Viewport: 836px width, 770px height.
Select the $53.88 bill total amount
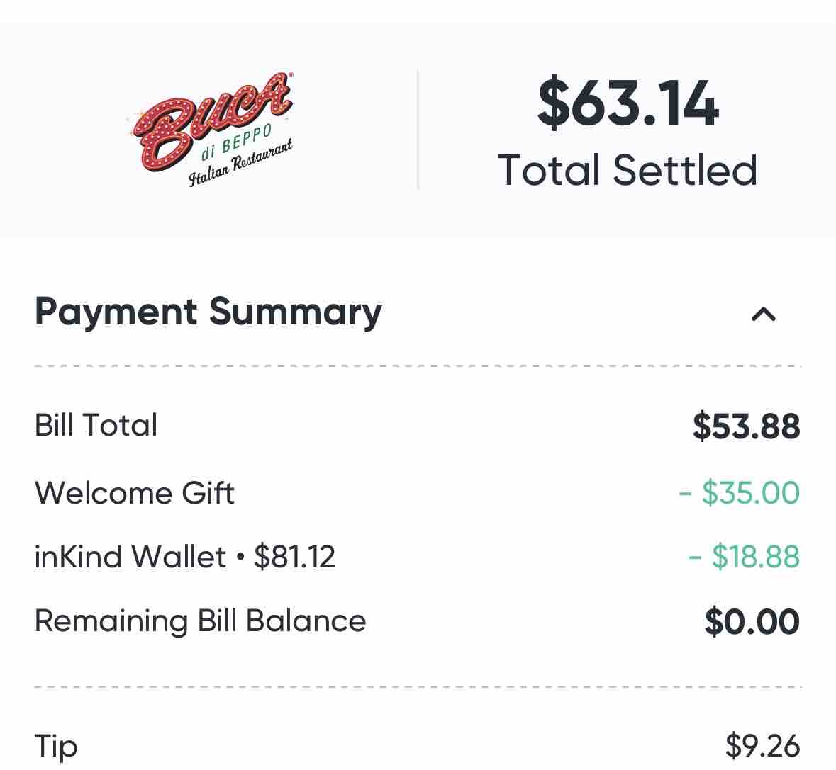click(746, 426)
